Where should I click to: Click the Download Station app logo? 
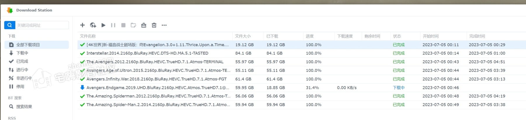click(x=10, y=10)
